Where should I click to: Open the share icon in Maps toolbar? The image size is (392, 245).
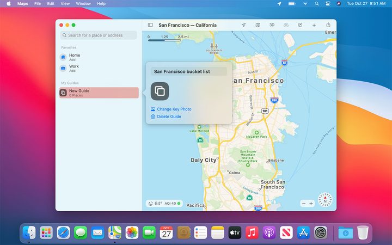pyautogui.click(x=328, y=24)
